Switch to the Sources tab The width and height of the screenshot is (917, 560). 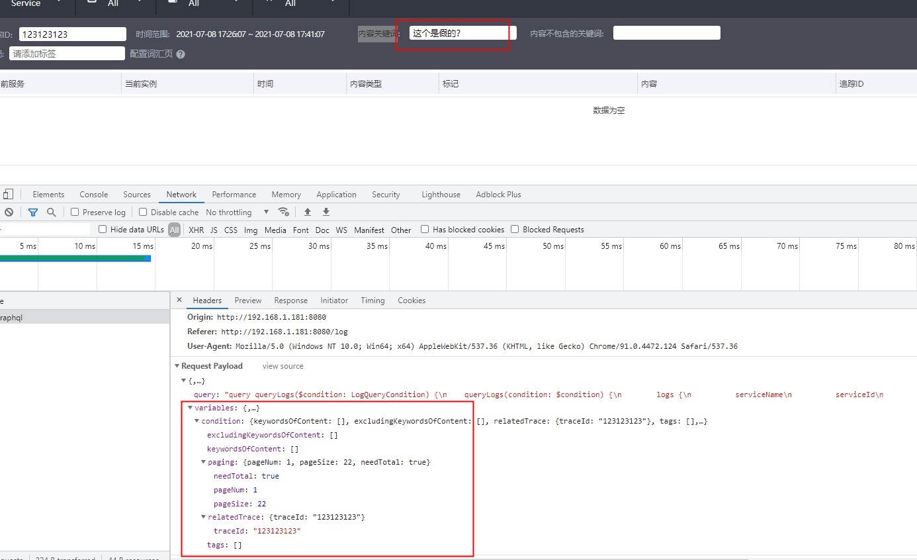coord(137,195)
